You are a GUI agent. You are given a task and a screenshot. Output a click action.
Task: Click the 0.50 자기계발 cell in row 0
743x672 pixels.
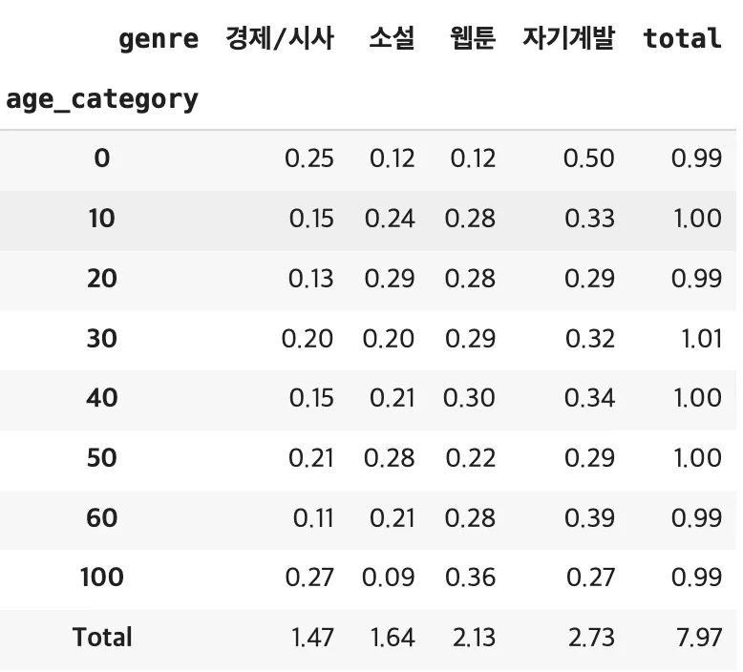[x=588, y=158]
